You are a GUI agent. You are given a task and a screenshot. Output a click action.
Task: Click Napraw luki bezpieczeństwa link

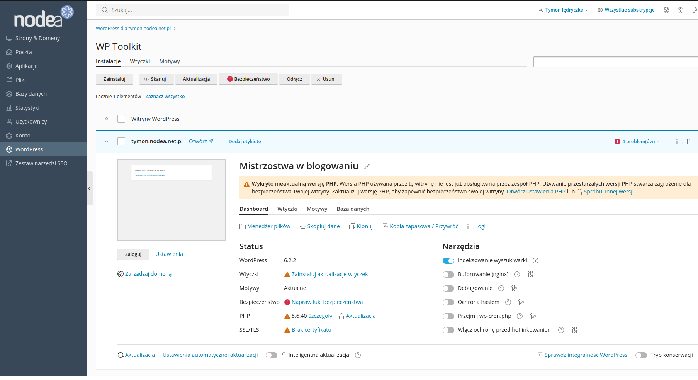click(327, 302)
